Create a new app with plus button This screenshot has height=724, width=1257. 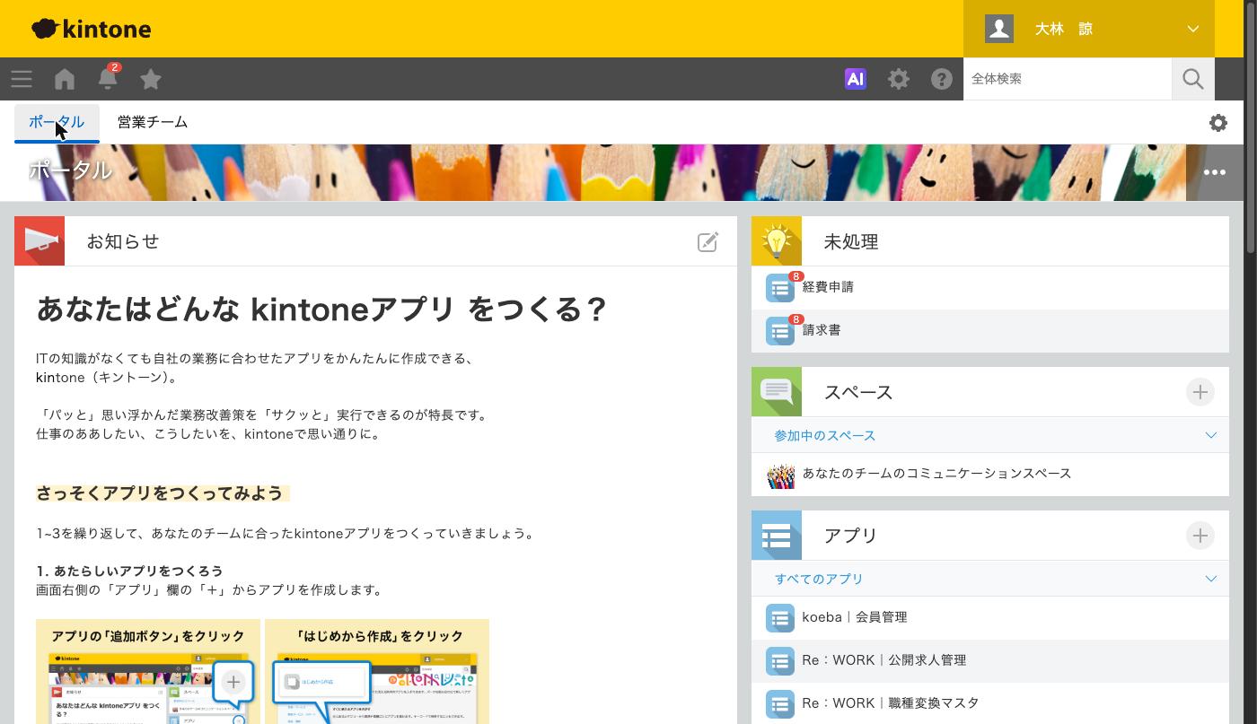1200,536
